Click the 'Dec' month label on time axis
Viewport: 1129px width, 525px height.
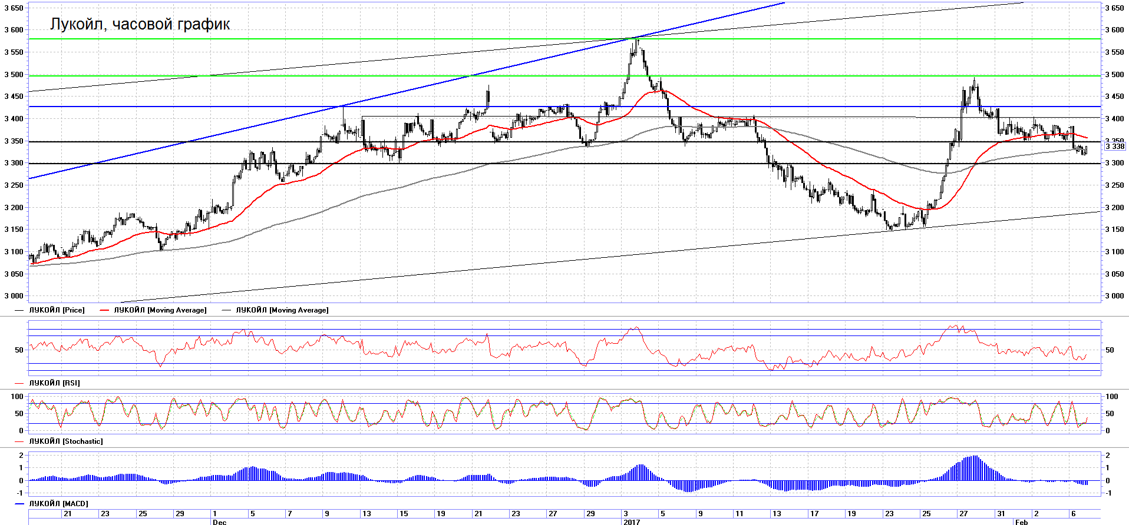pyautogui.click(x=219, y=522)
